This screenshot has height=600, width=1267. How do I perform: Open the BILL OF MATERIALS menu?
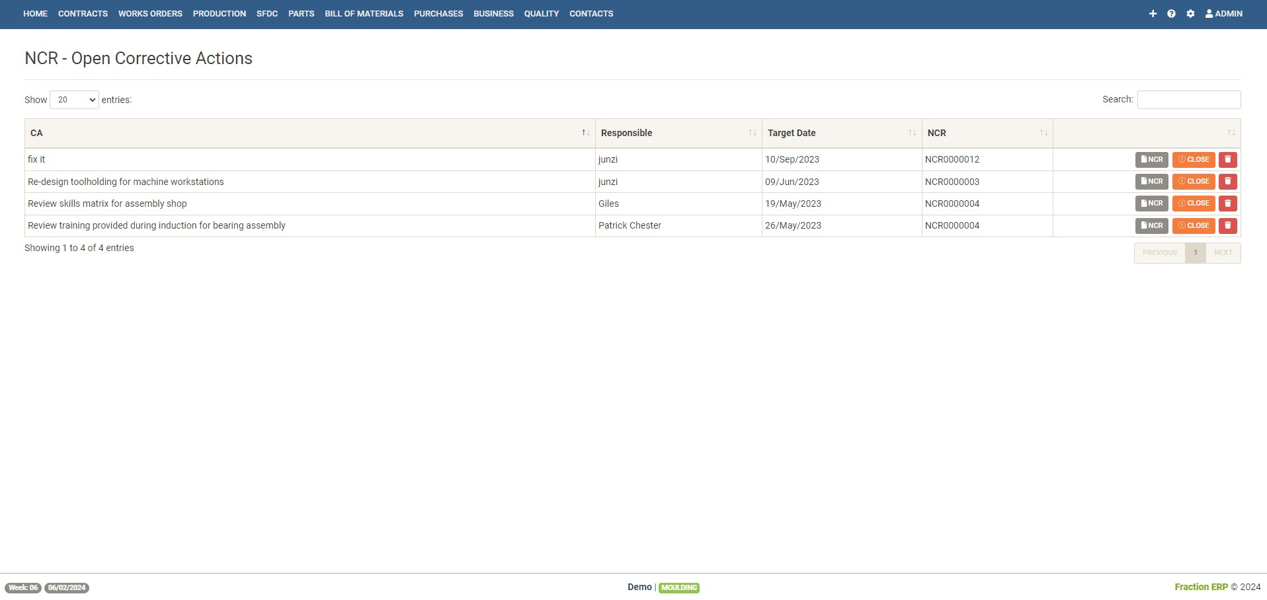(364, 14)
